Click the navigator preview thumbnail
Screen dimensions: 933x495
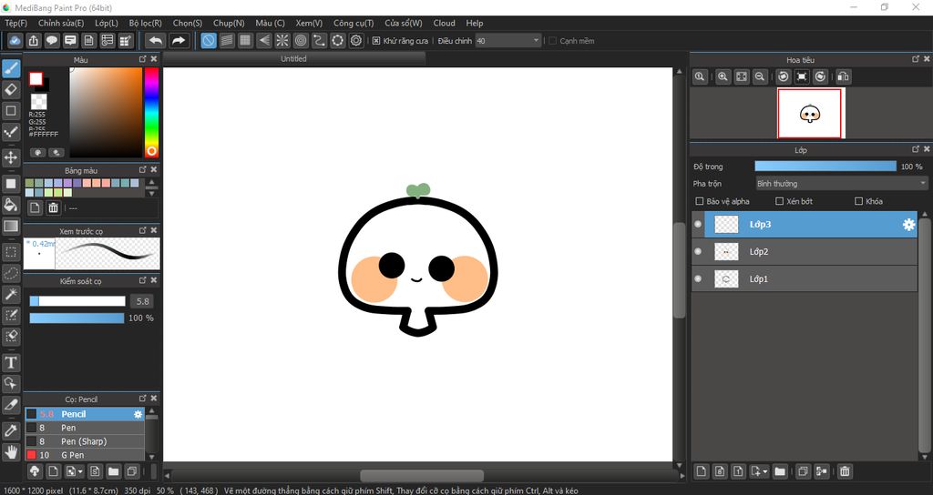810,113
